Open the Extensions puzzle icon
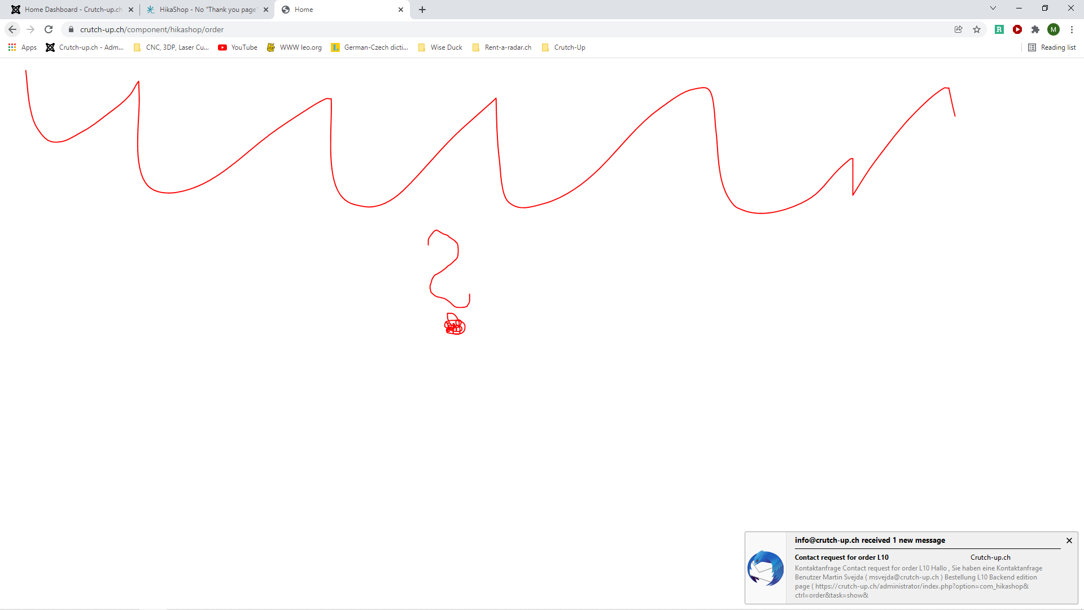Viewport: 1084px width, 610px height. 1035,29
